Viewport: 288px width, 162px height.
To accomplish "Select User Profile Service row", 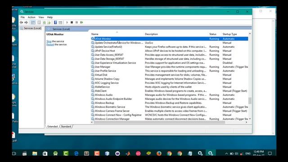I will 169,71.
